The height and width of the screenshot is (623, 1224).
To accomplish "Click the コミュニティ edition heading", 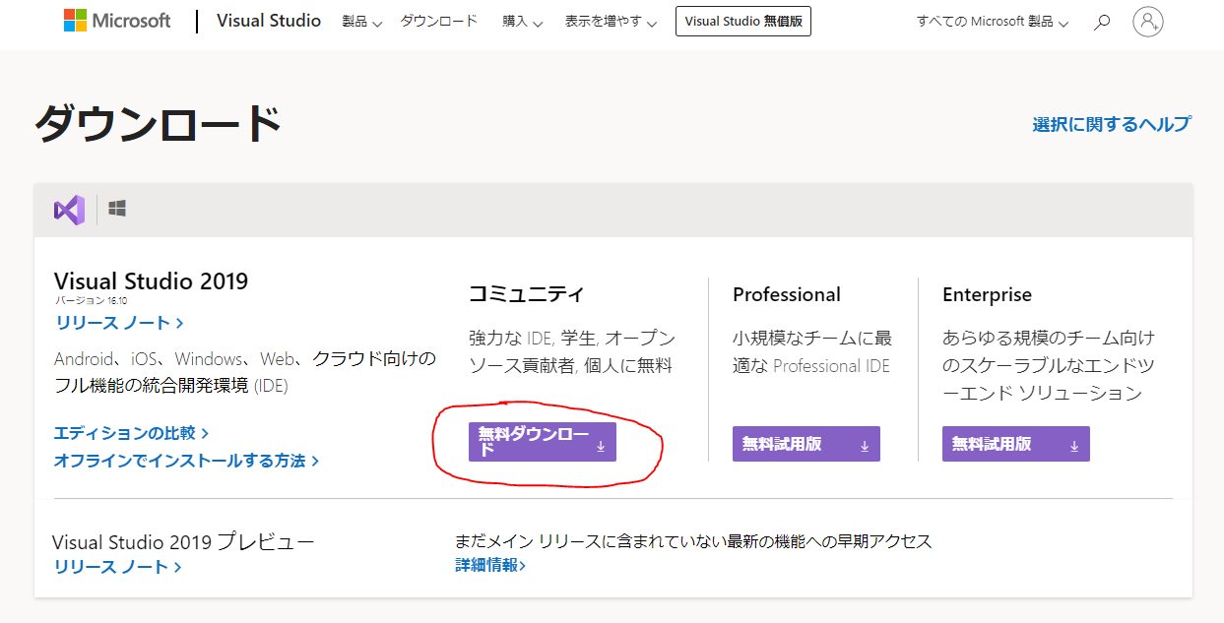I will pos(527,294).
